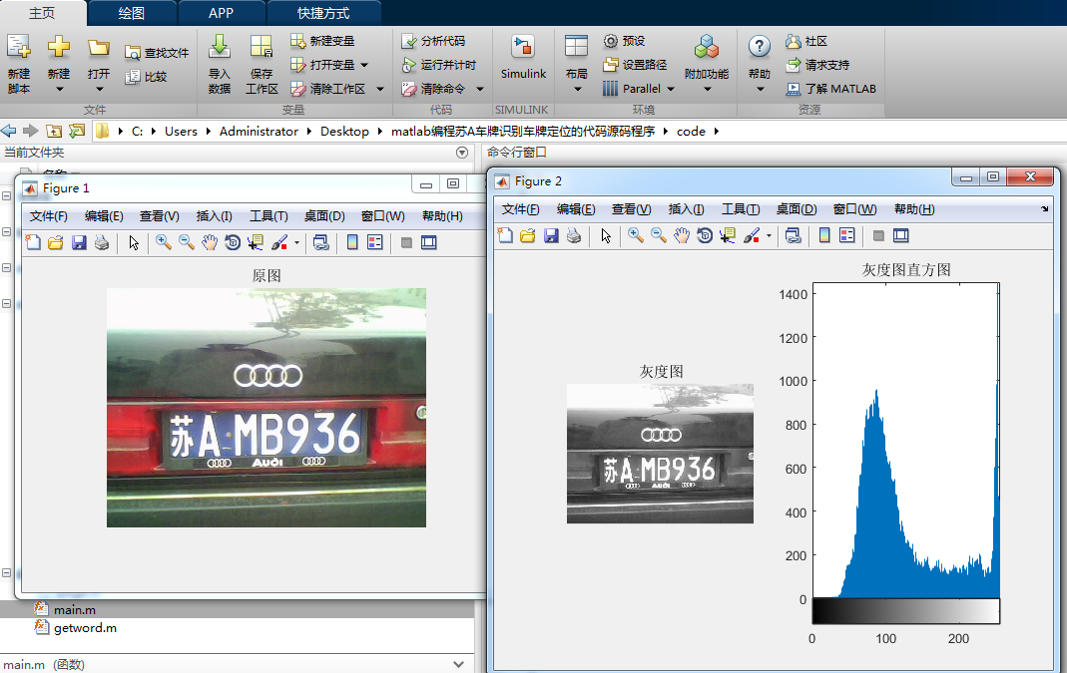
Task: Click the 请求支持 button
Action: [817, 65]
